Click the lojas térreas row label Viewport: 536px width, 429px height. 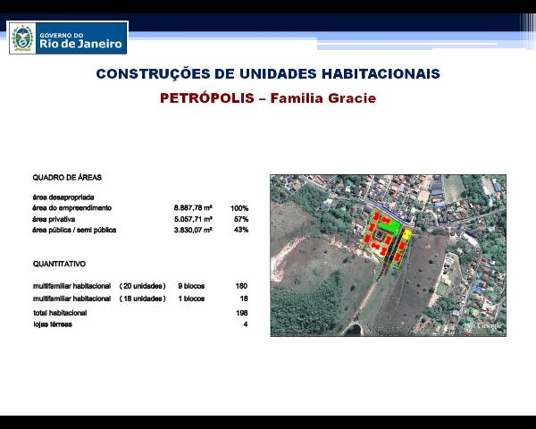click(x=53, y=324)
